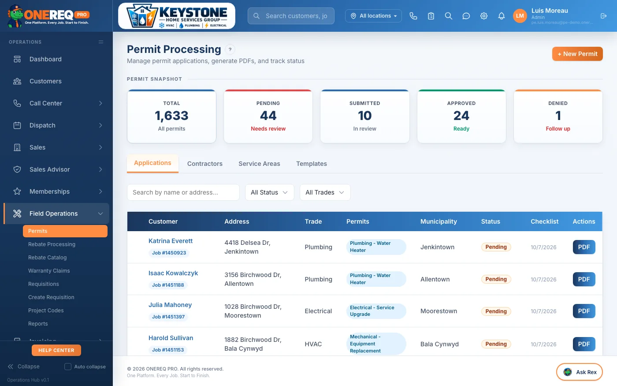Generate PDF for Isaac Kowalczyk
Screen dimensions: 617x386
click(x=584, y=279)
